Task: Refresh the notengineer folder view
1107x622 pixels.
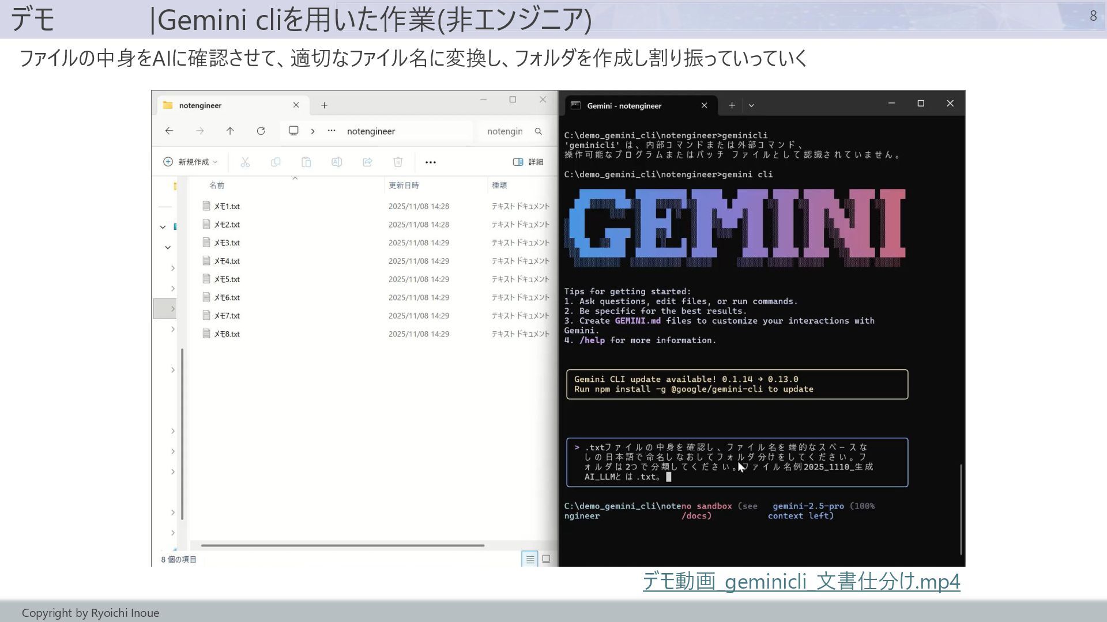Action: (261, 131)
